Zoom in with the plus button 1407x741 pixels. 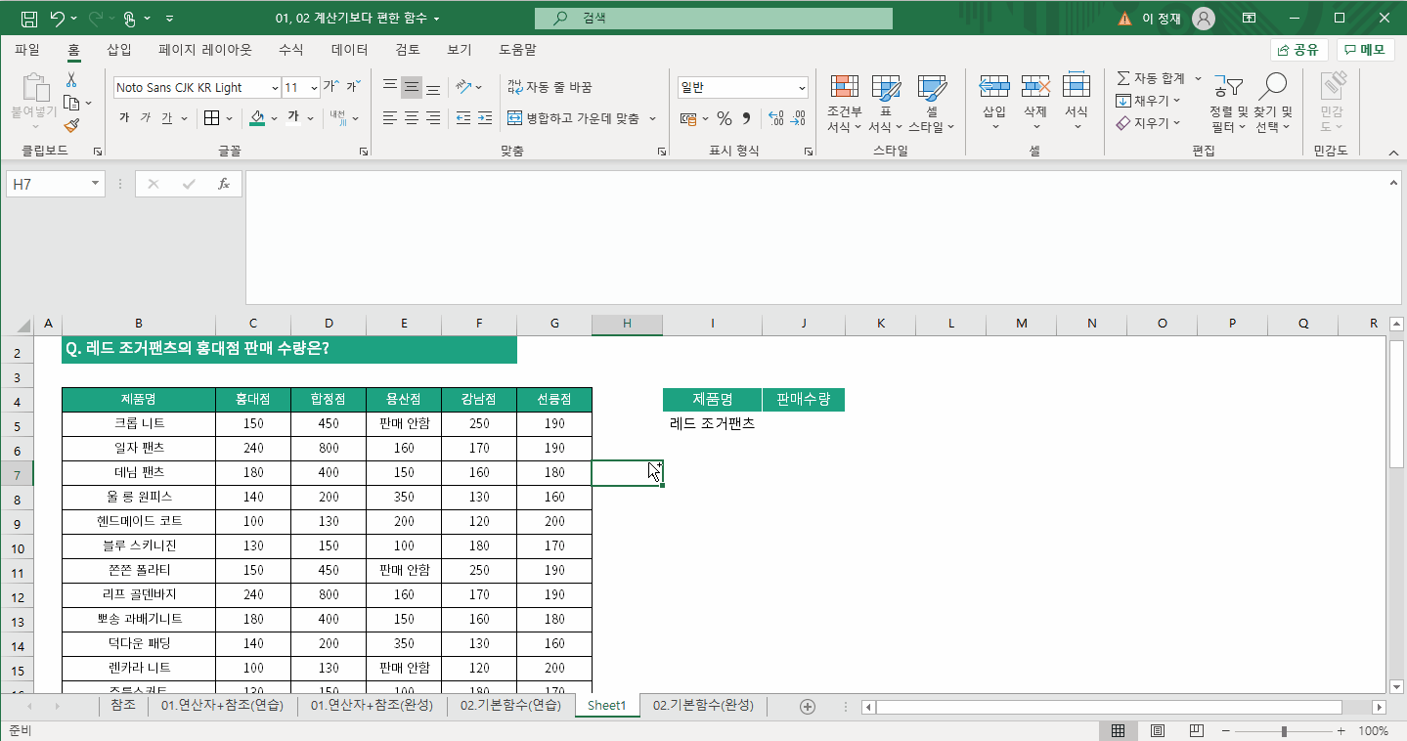1341,731
